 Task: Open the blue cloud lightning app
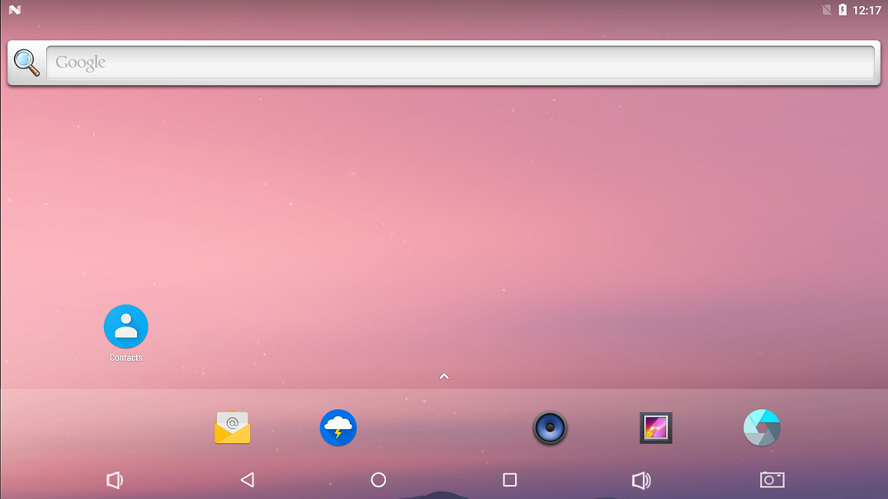(x=338, y=428)
